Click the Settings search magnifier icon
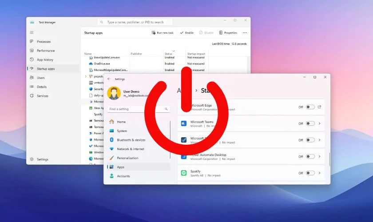 [166, 109]
